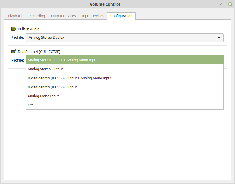
Task: Select the Configuration tab
Action: pos(121,16)
